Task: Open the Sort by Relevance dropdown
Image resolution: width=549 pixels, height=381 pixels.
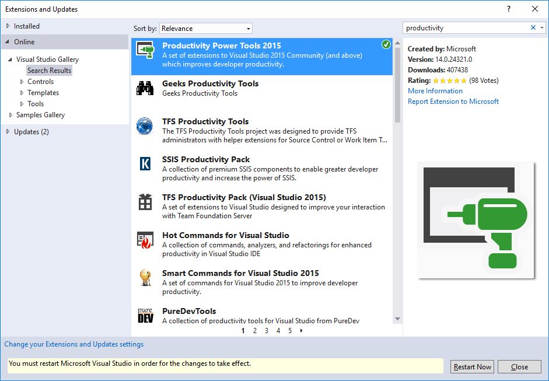Action: 206,29
